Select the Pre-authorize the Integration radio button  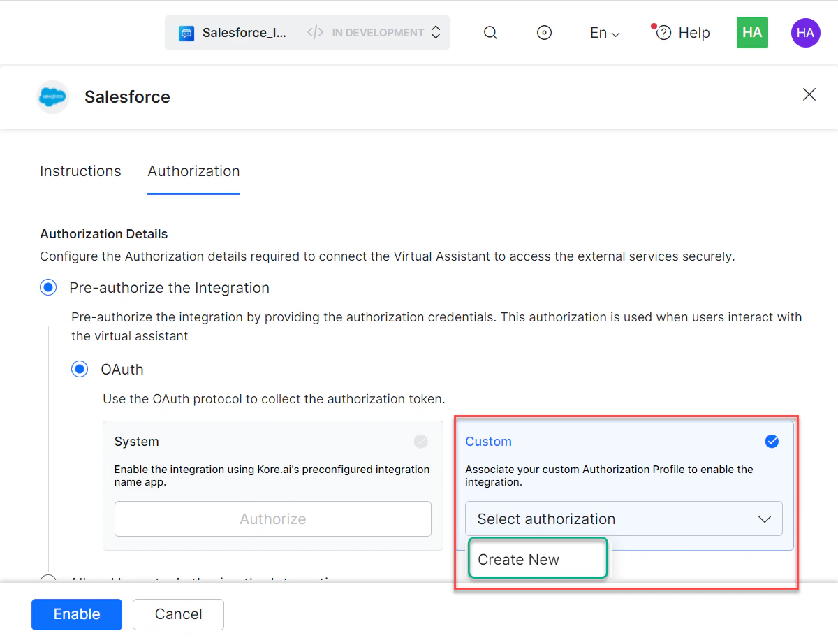[48, 287]
